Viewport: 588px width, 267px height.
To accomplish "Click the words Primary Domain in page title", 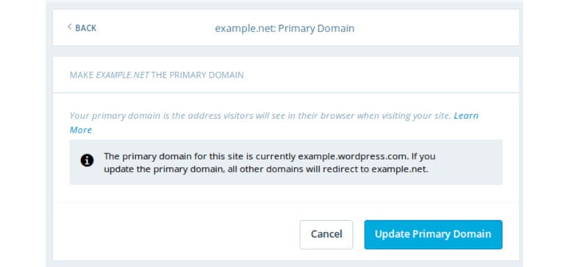I will pos(317,29).
